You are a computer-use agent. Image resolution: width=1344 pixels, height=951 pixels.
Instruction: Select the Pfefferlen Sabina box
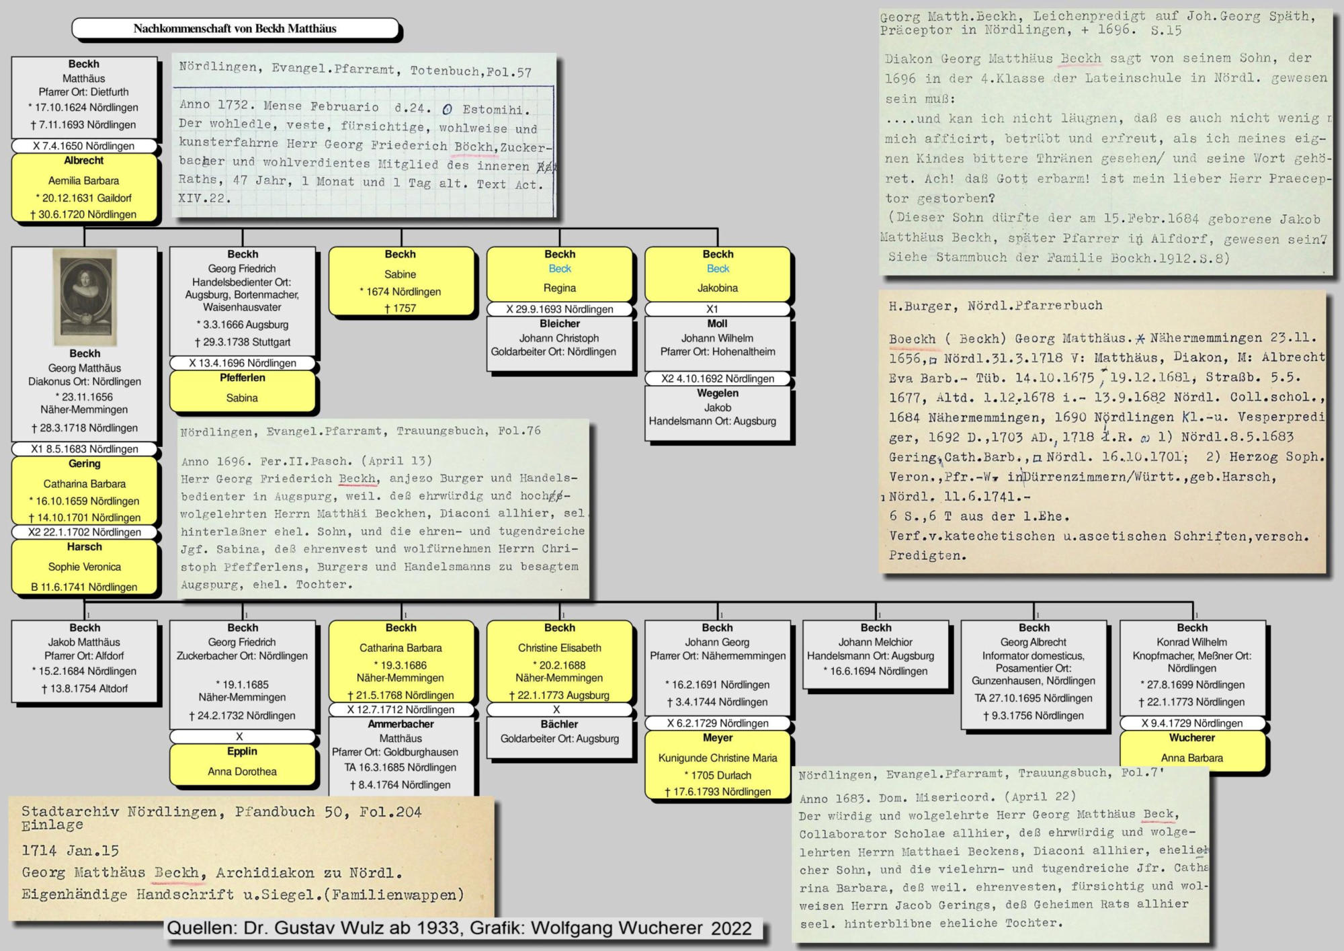[242, 390]
